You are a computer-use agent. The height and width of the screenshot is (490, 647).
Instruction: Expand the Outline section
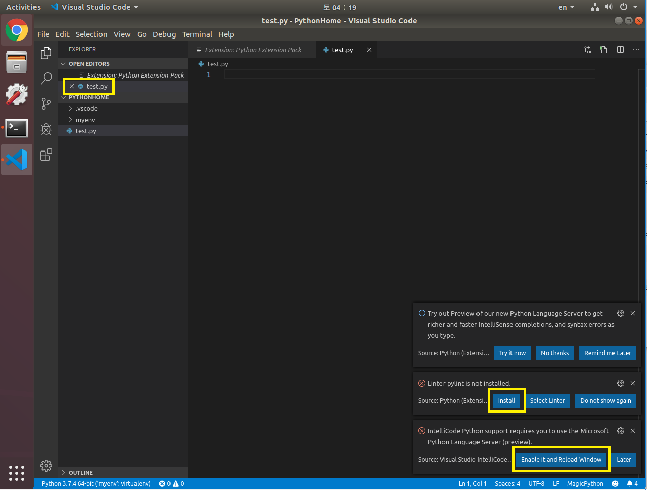click(123, 473)
